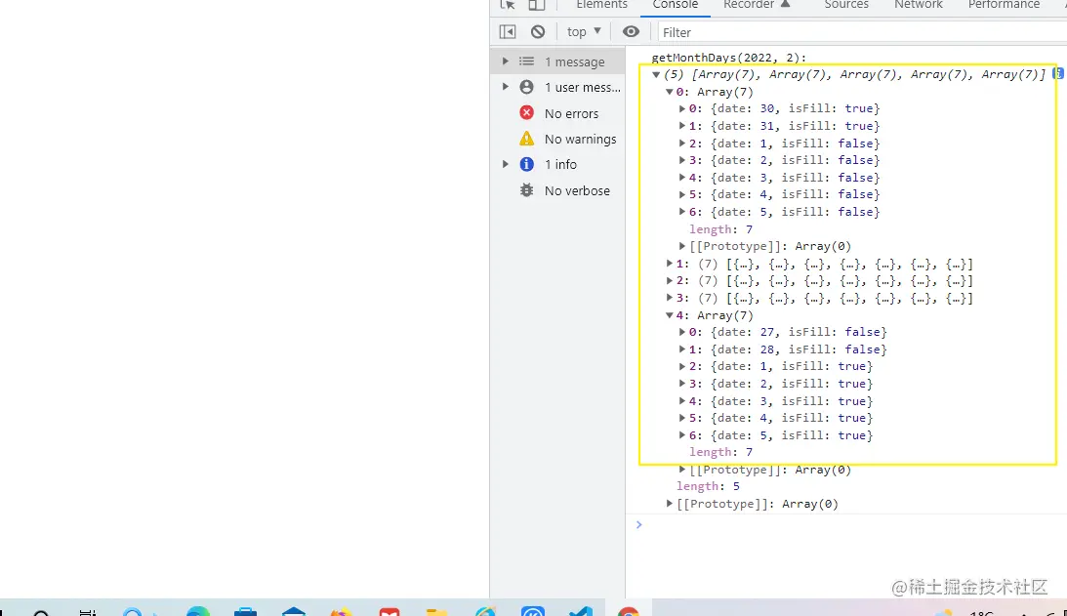Focus the console Filter input field

861,32
